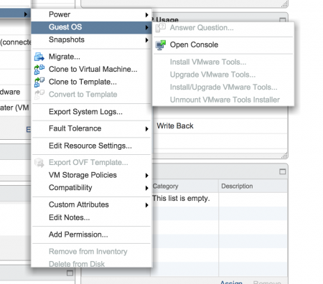Click the Export OVF Template icon
The image size is (323, 284).
pos(39,163)
